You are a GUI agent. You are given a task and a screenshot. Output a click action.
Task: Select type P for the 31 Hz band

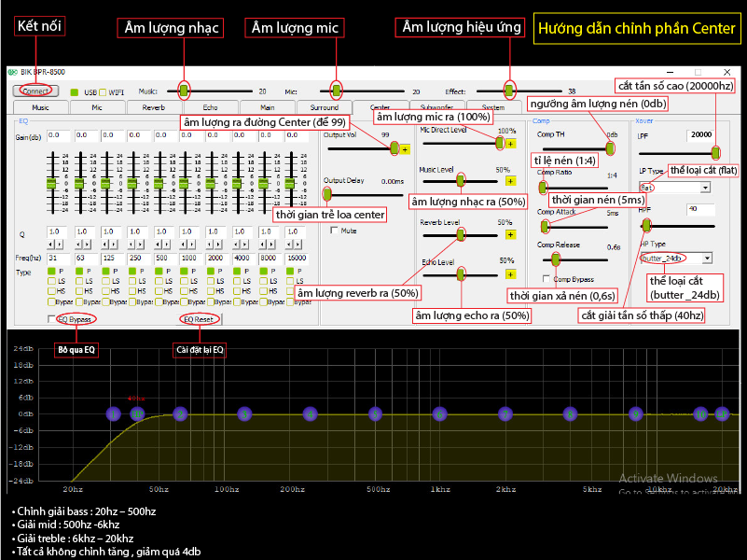point(51,271)
